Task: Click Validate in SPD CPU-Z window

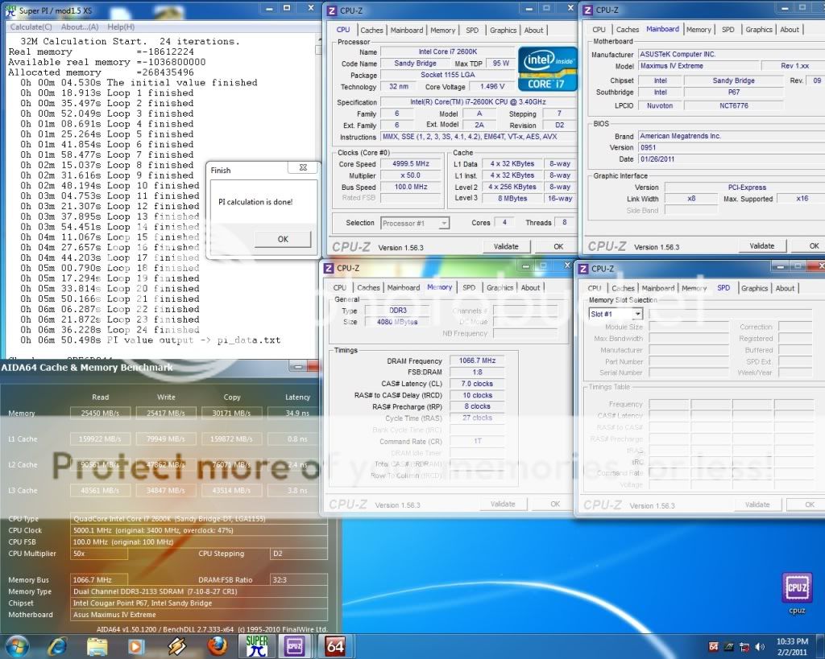Action: tap(757, 505)
